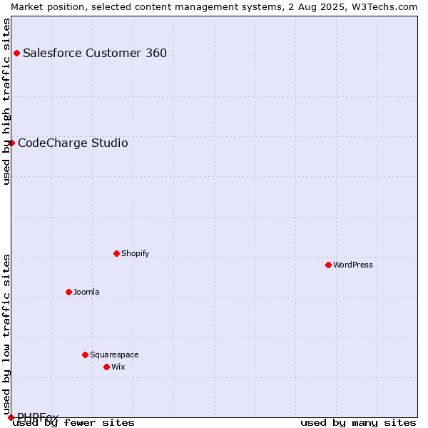Viewport: 428px width, 428px height.
Task: Click 'used by many sites' axis label
Action: tap(358, 423)
